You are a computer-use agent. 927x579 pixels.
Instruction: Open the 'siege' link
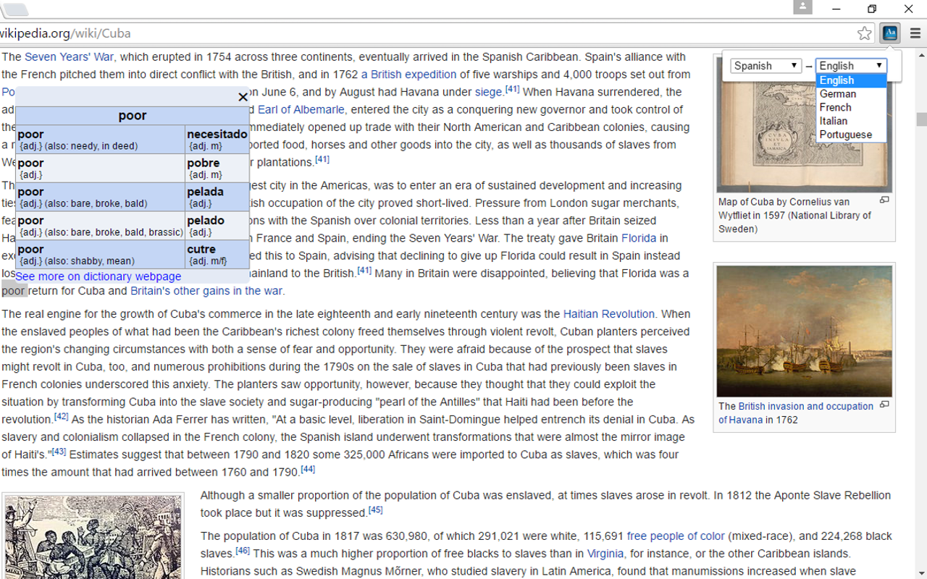click(x=488, y=92)
